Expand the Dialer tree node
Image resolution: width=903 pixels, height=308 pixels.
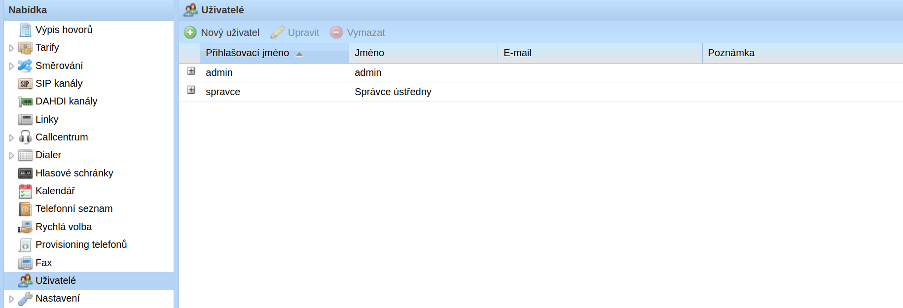(11, 156)
